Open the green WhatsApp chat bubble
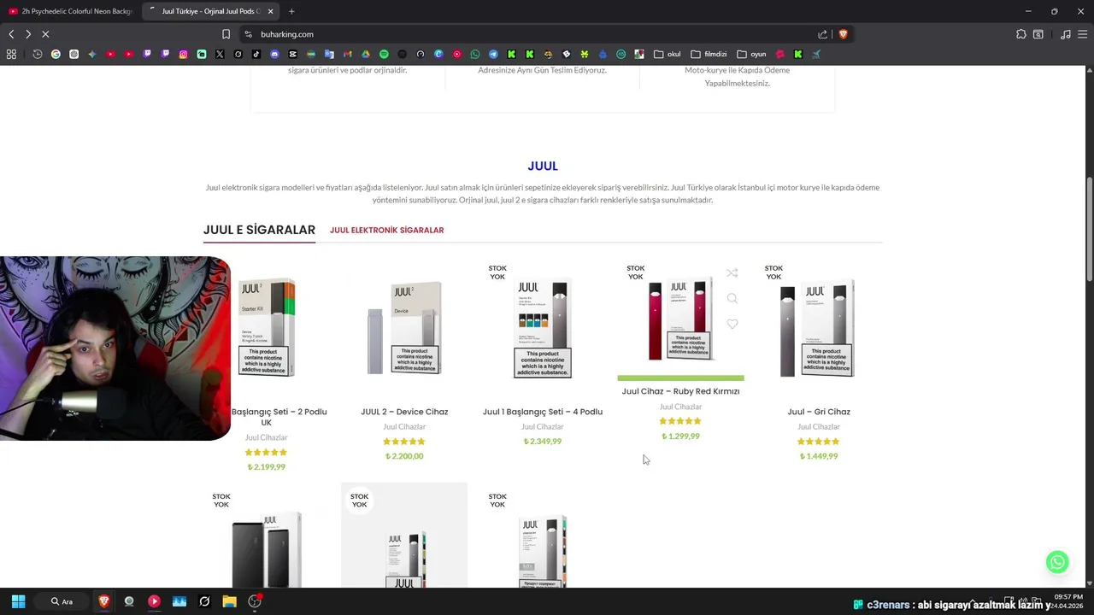Image resolution: width=1094 pixels, height=615 pixels. coord(1057,561)
